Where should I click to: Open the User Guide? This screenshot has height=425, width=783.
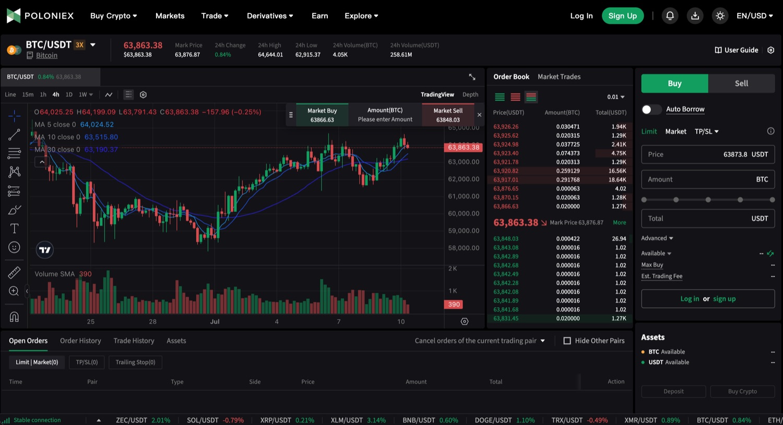pos(736,50)
